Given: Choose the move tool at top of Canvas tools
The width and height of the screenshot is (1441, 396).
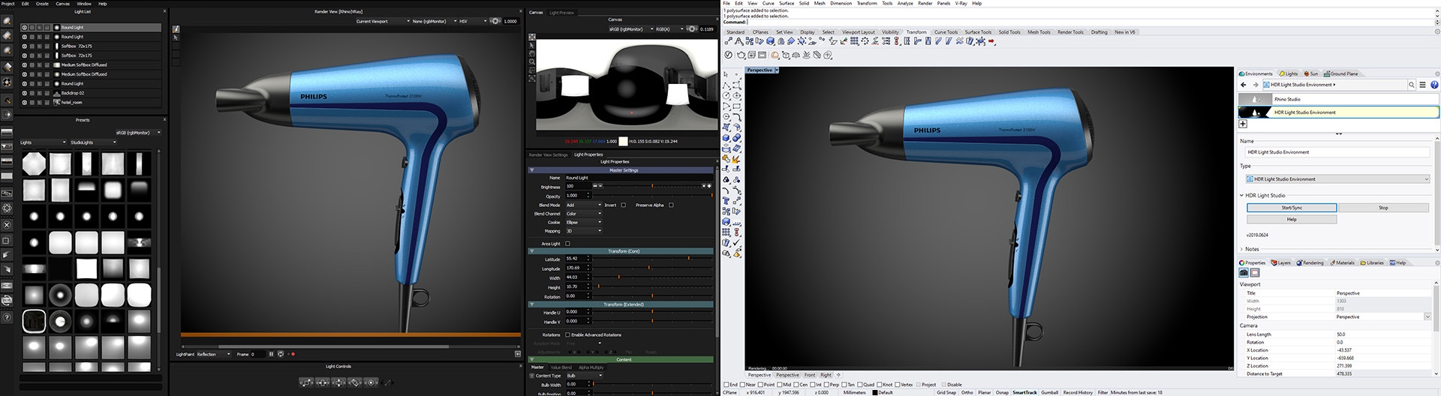Looking at the screenshot, I should pyautogui.click(x=532, y=37).
